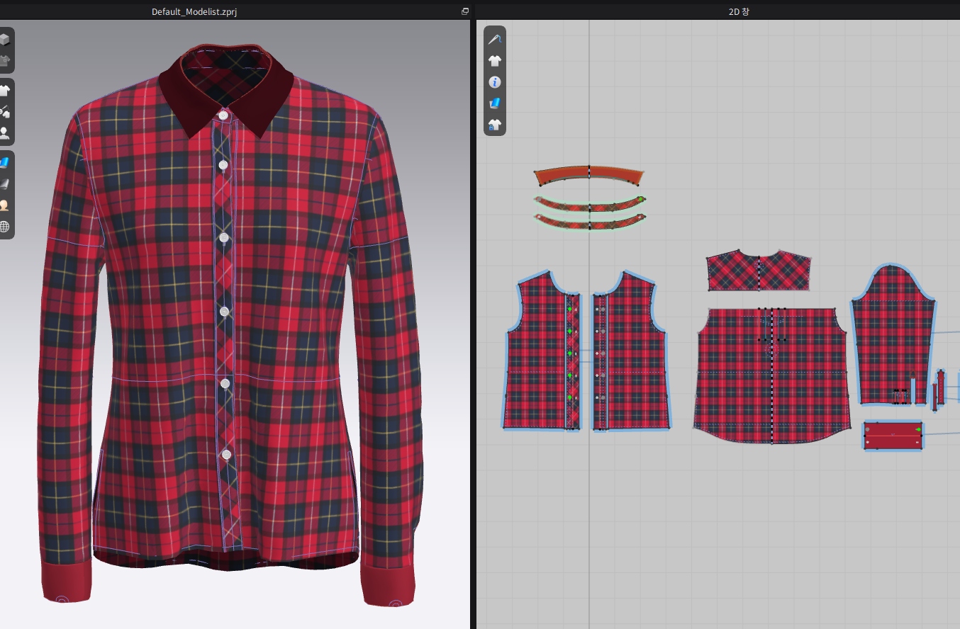Click the needle and thread sewing icon
960x629 pixels.
point(495,40)
